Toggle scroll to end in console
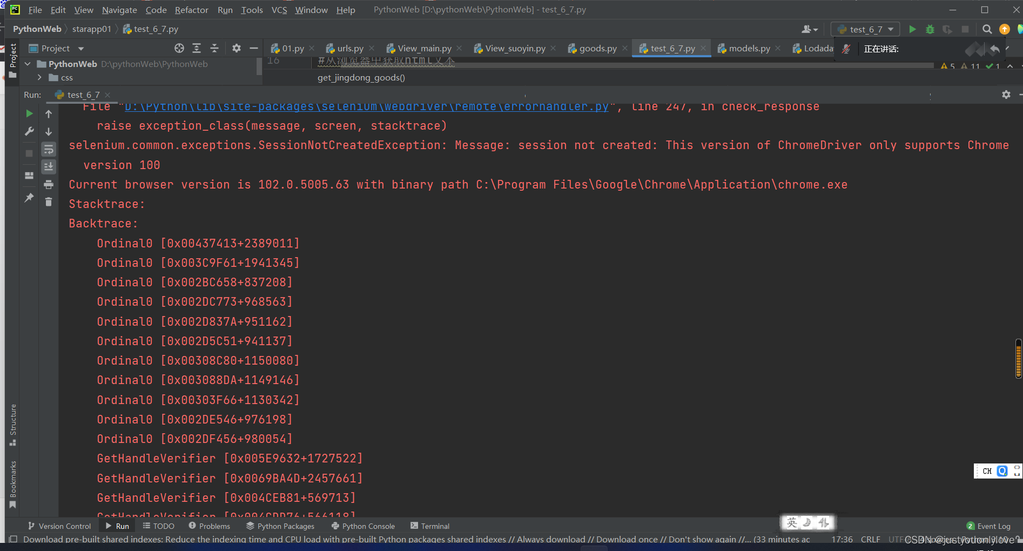 coord(49,166)
